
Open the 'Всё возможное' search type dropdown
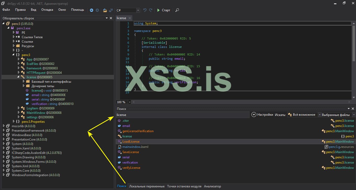319,115
